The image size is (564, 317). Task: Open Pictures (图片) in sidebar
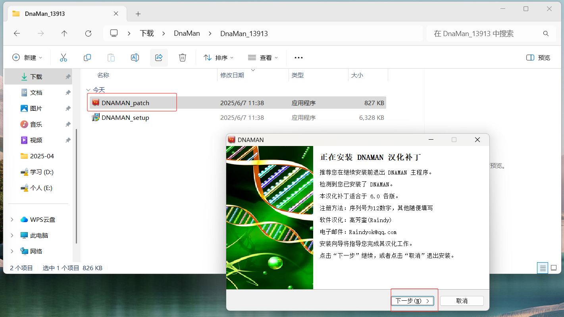tap(38, 108)
